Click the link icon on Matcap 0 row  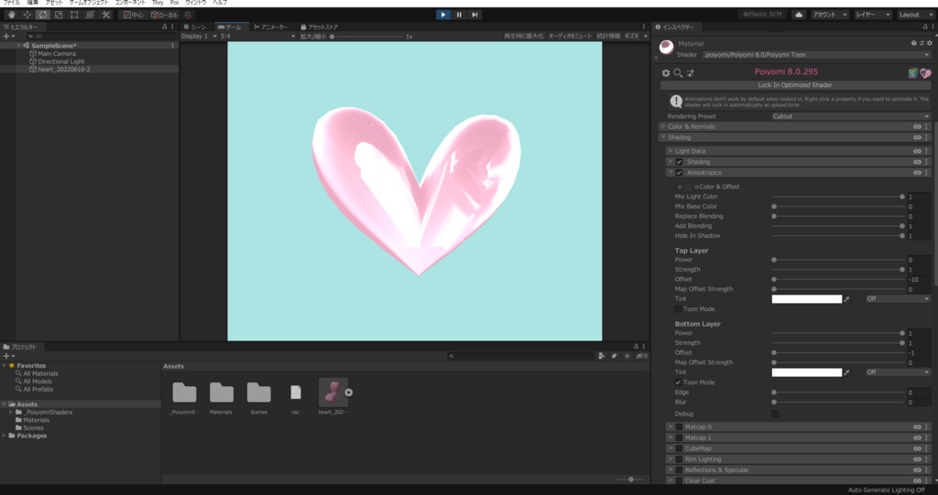pos(917,427)
